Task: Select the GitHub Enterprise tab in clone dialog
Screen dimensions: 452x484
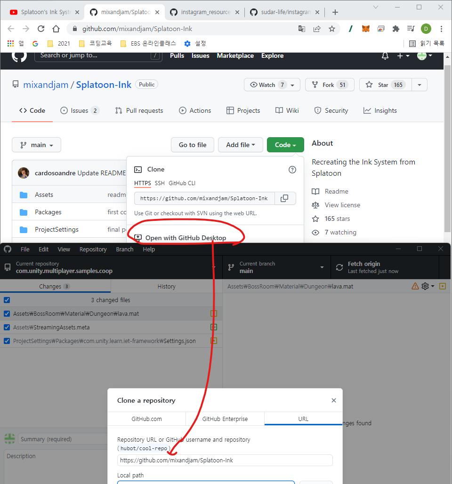Action: (x=225, y=419)
